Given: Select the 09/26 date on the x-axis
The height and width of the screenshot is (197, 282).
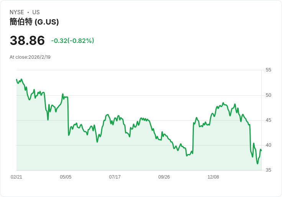Looking at the screenshot, I should 164,177.
